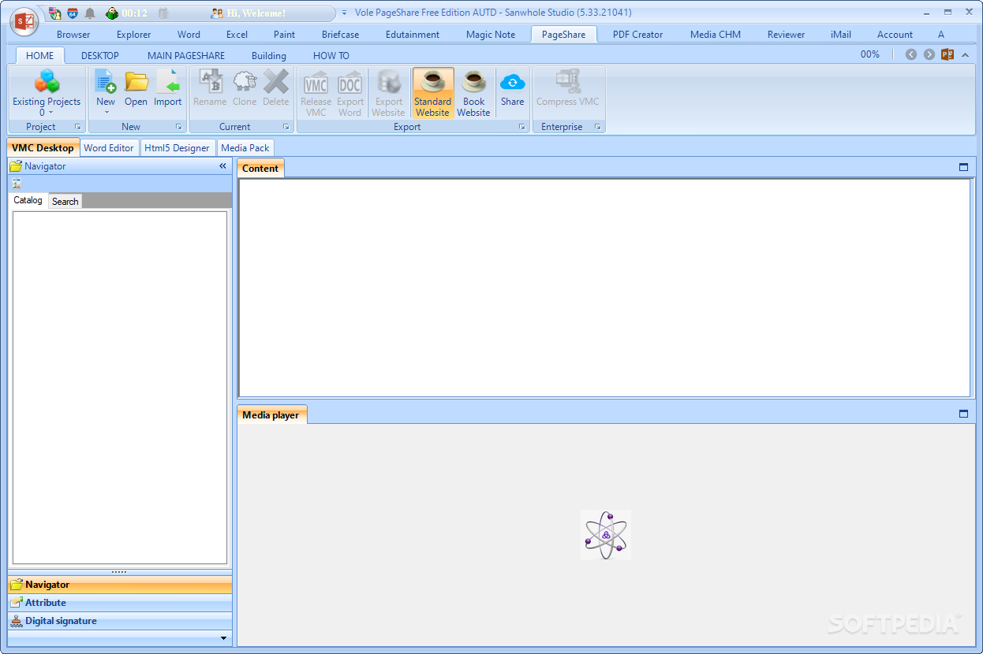Click the atom logo in Media player
This screenshot has height=654, width=983.
(606, 535)
